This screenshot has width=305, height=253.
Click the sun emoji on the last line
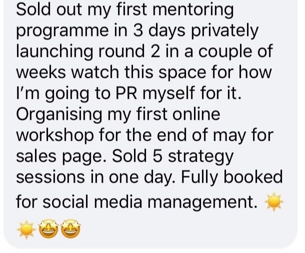pyautogui.click(x=26, y=230)
